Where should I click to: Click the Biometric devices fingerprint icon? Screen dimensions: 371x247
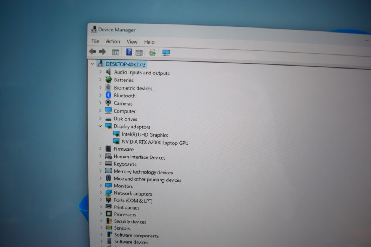pyautogui.click(x=108, y=87)
